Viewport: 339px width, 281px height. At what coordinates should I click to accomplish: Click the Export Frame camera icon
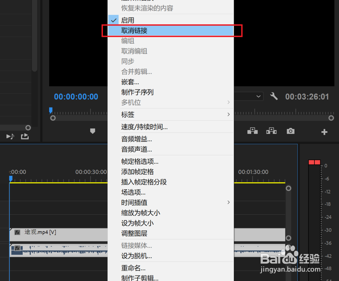(291, 131)
